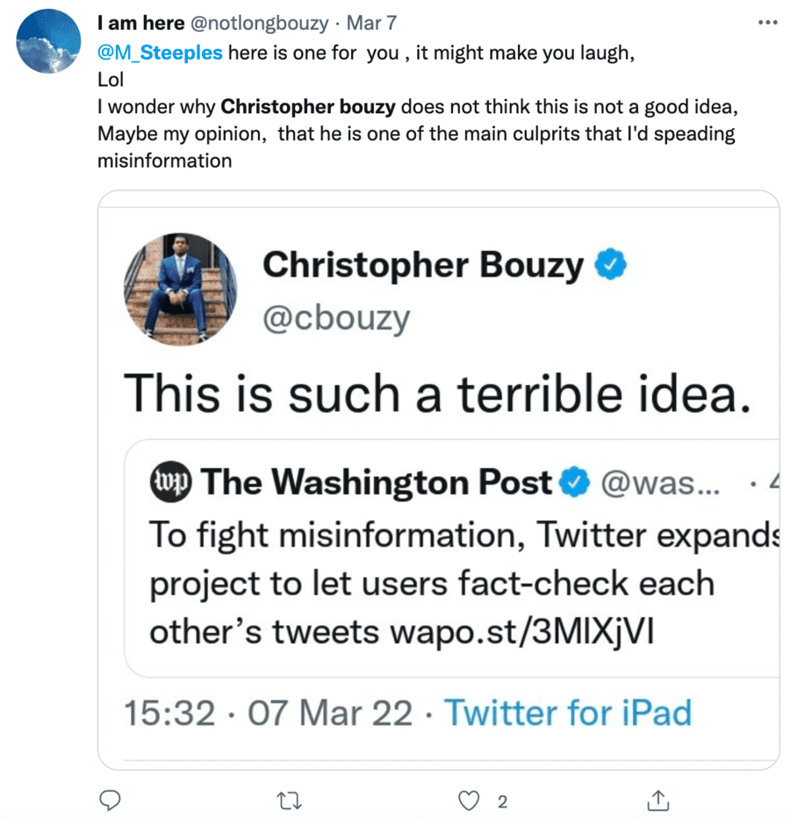Open the "I am here" display name
The image size is (790, 818).
click(x=140, y=23)
